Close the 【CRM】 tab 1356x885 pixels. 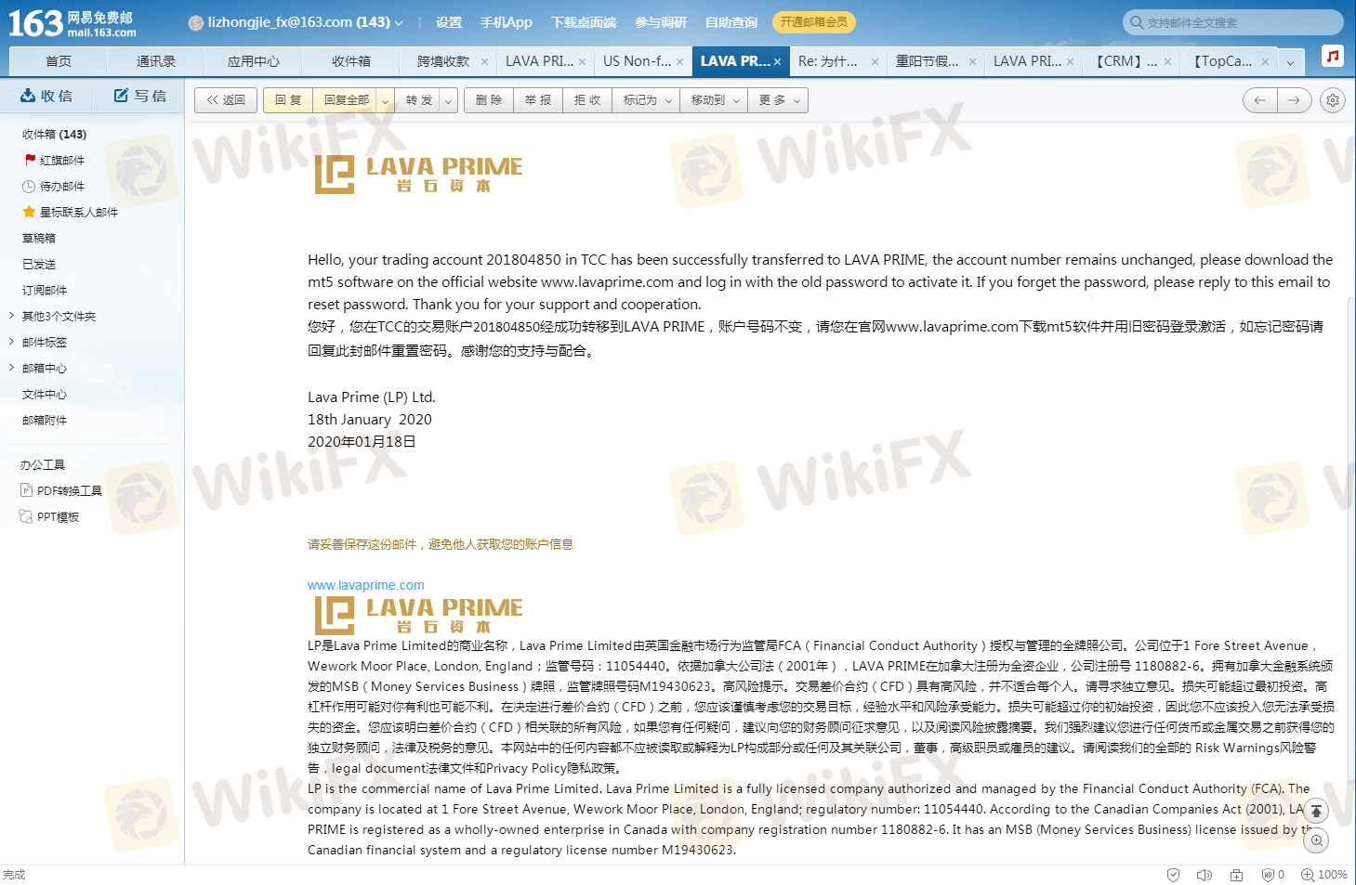[1167, 62]
